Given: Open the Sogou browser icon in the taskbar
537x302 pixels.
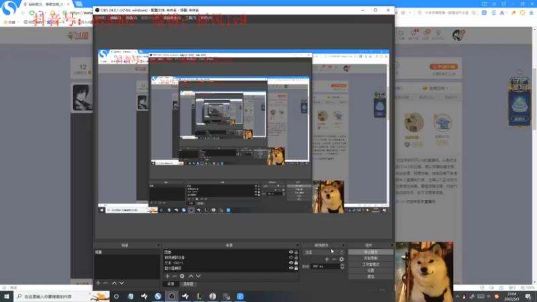Looking at the screenshot, I should pos(158,296).
